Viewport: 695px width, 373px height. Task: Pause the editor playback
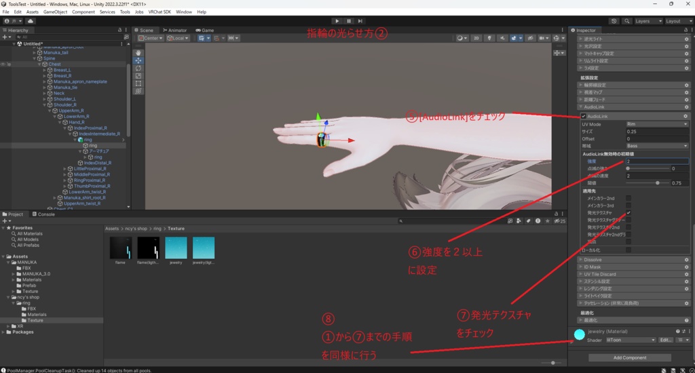(x=349, y=21)
